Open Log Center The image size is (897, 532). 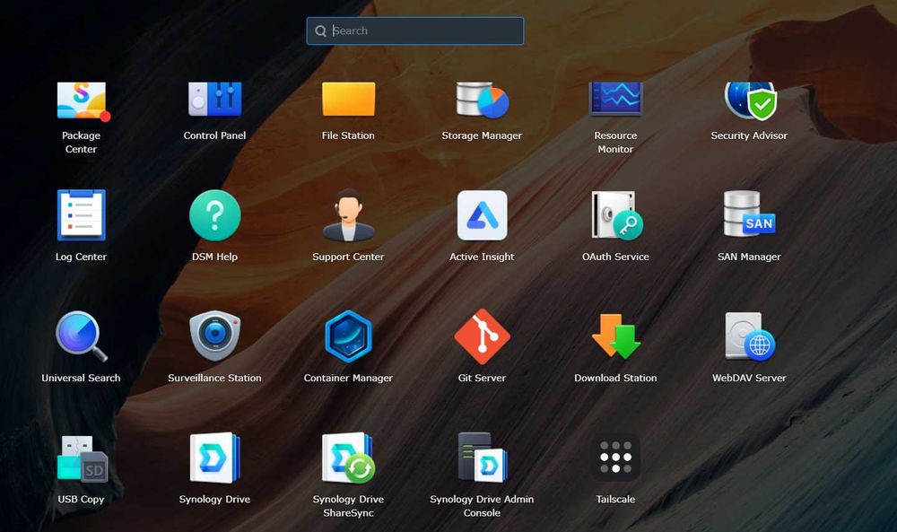[82, 215]
